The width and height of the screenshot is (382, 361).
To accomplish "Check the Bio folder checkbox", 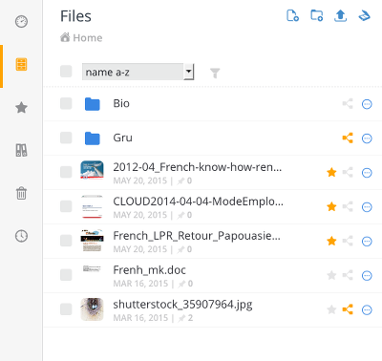I will tap(66, 103).
